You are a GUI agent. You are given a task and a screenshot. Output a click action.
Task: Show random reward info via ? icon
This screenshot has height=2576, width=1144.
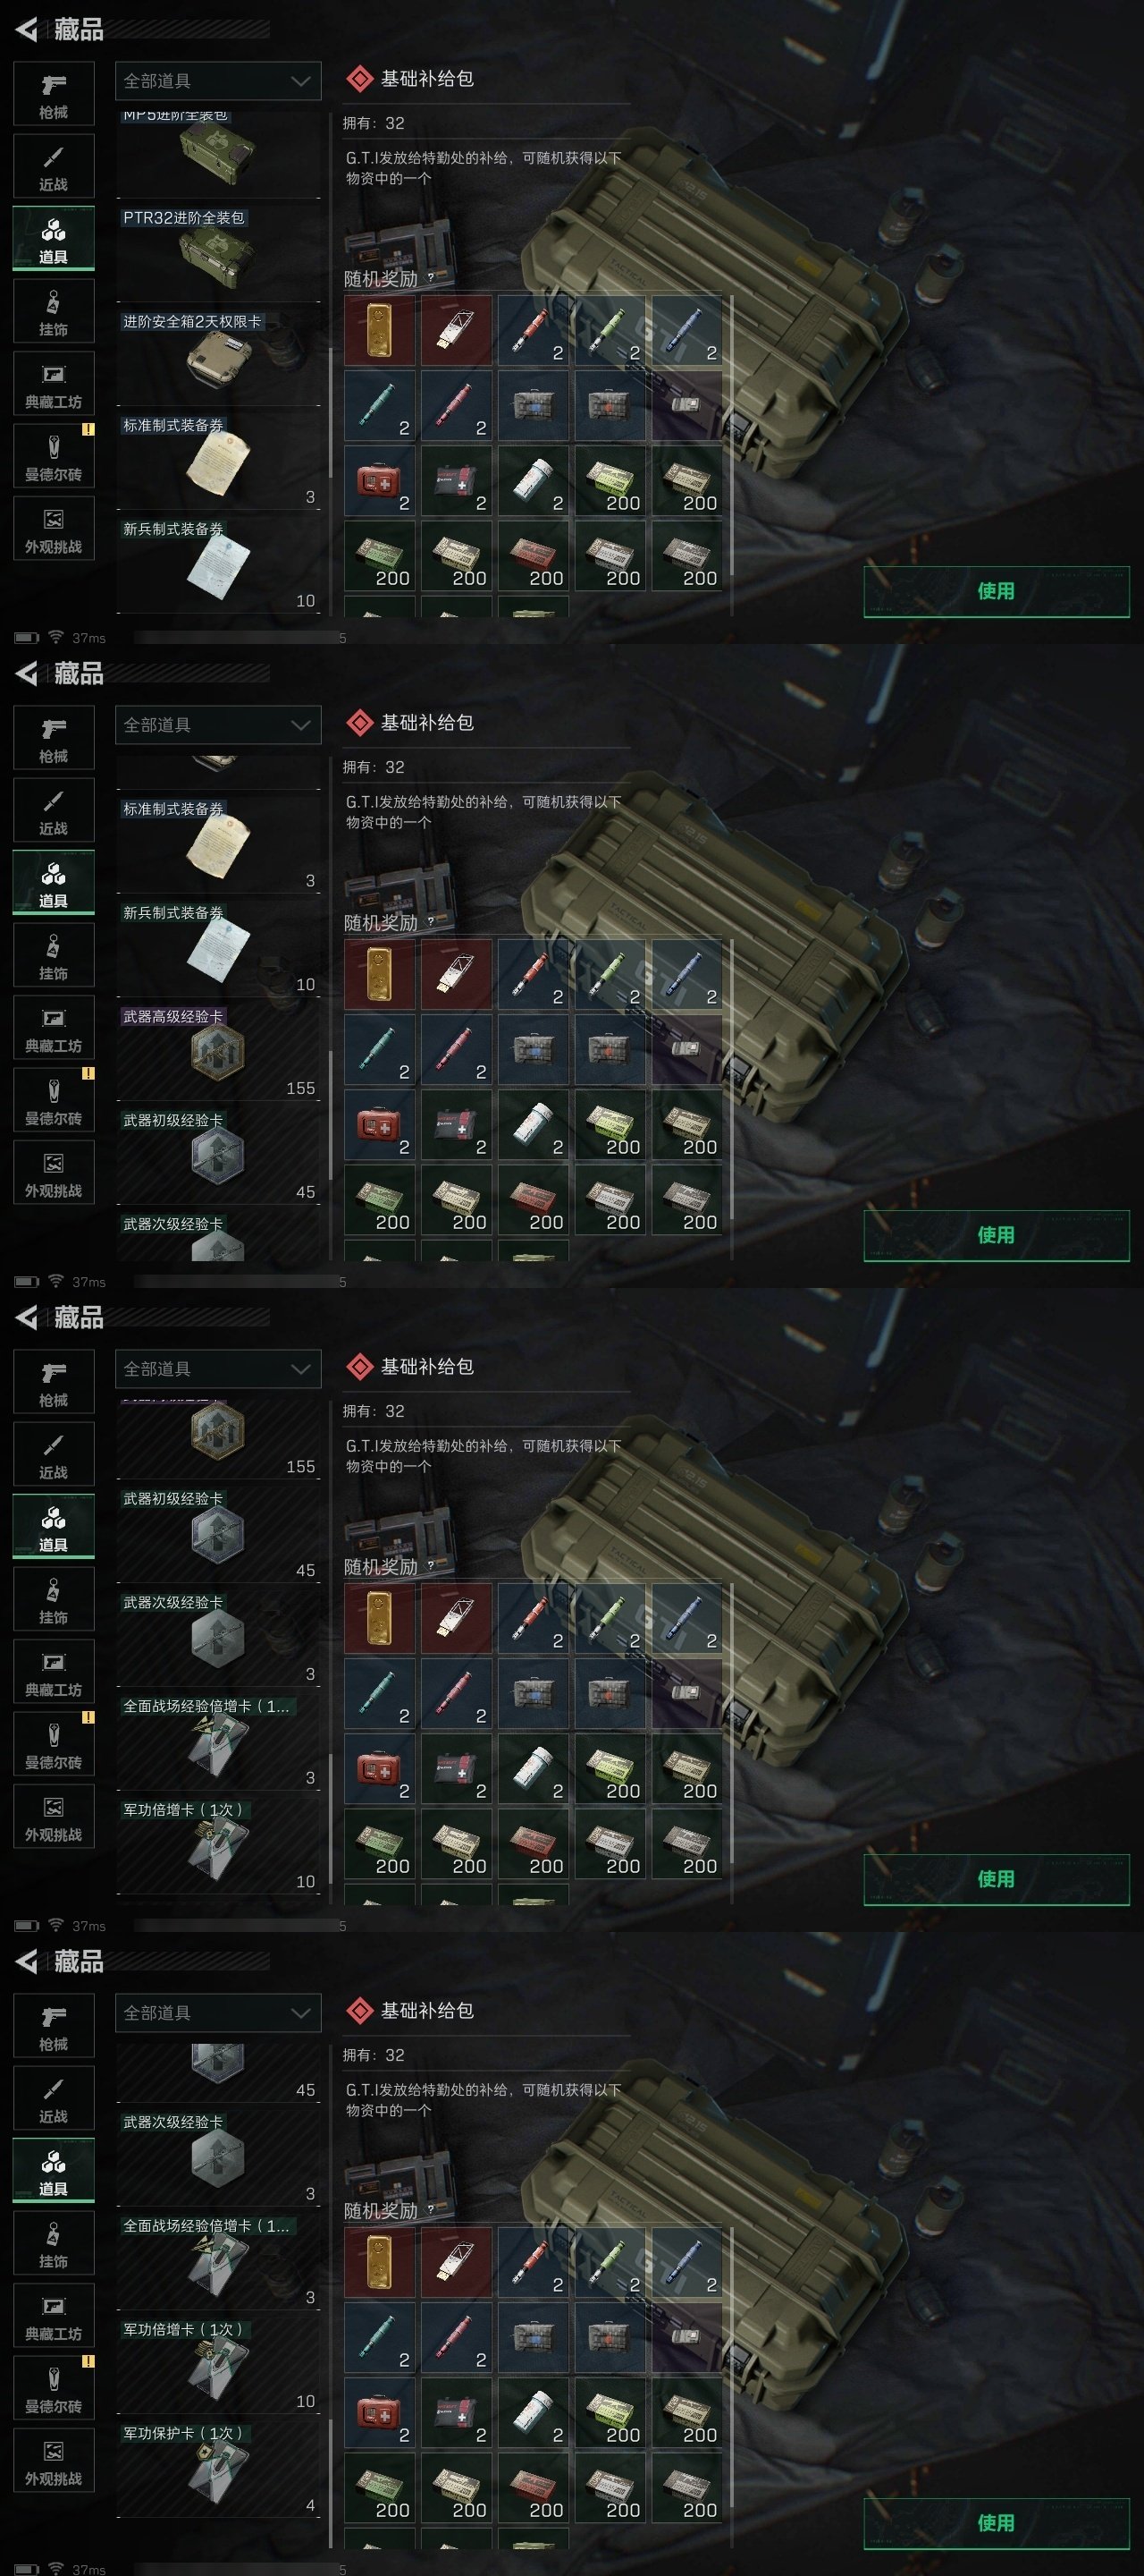coord(431,278)
